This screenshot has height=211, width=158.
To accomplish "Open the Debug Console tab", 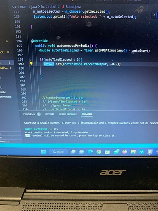I will 68,114.
